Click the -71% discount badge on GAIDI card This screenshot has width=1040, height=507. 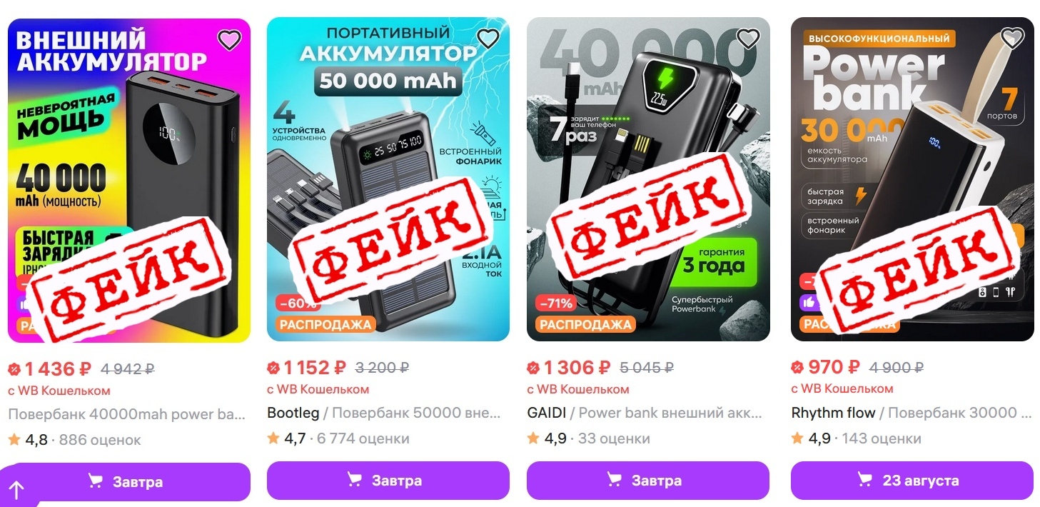(x=556, y=303)
